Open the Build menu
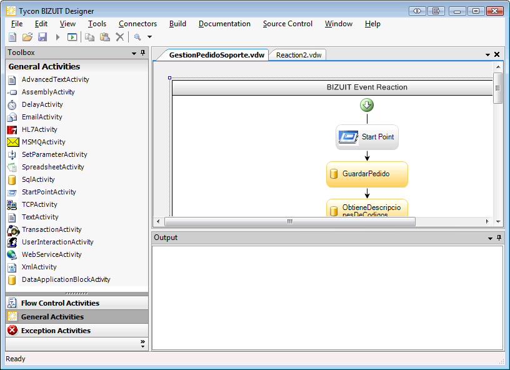Screen dimensions: 510x370 click(x=177, y=24)
